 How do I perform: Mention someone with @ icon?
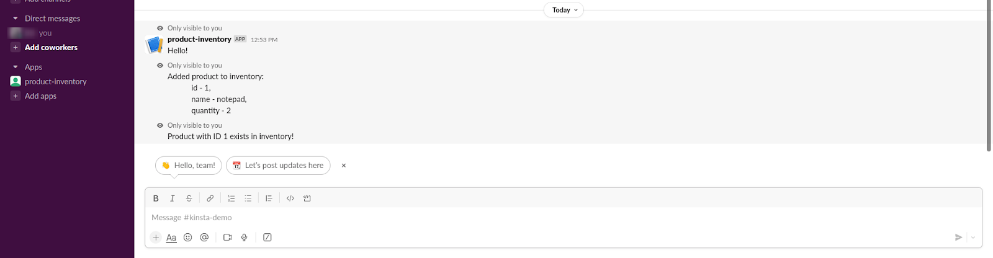[x=204, y=238]
